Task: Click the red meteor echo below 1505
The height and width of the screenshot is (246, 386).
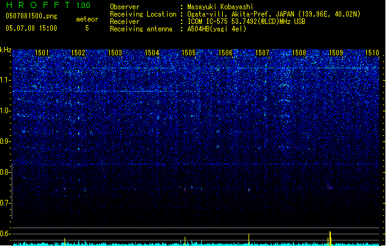Action: click(185, 189)
